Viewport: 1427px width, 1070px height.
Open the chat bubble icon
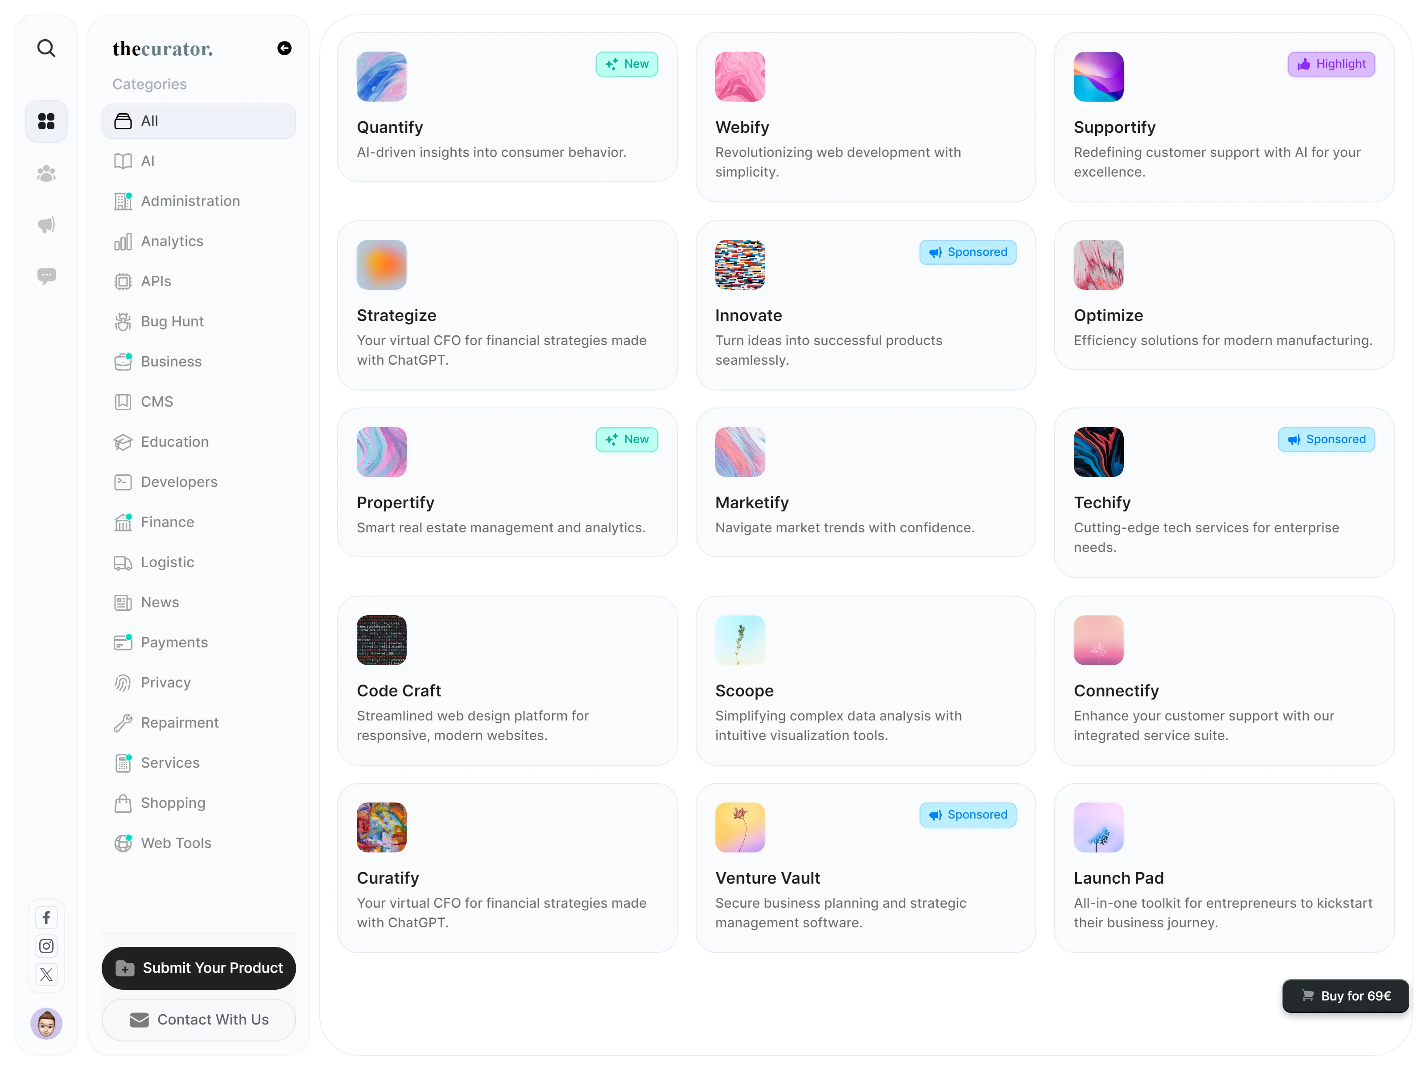(46, 276)
